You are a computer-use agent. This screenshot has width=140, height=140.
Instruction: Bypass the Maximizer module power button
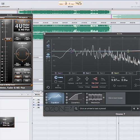[87, 103]
